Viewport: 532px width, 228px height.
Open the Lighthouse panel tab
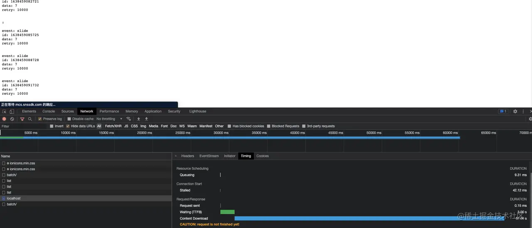click(198, 112)
